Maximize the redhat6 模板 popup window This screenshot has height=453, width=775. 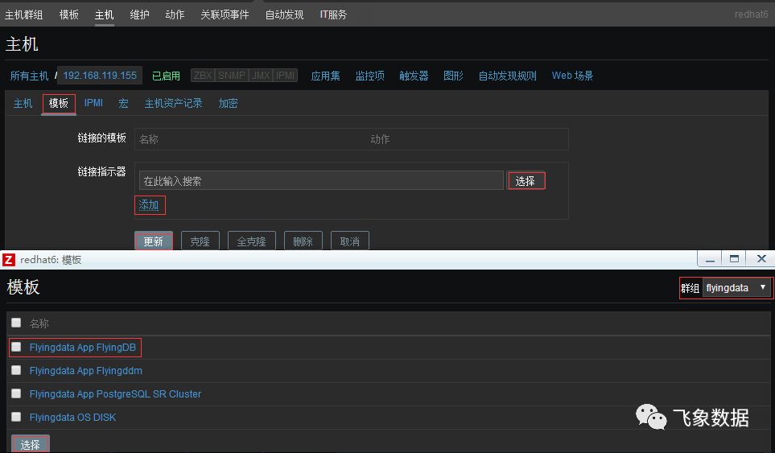(735, 259)
